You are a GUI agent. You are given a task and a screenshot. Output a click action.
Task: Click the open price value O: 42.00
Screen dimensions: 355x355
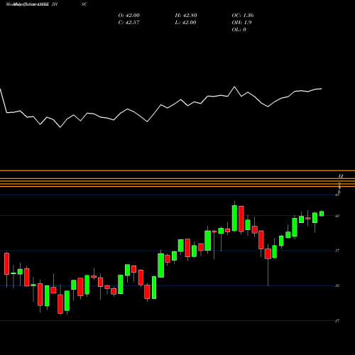pyautogui.click(x=129, y=16)
